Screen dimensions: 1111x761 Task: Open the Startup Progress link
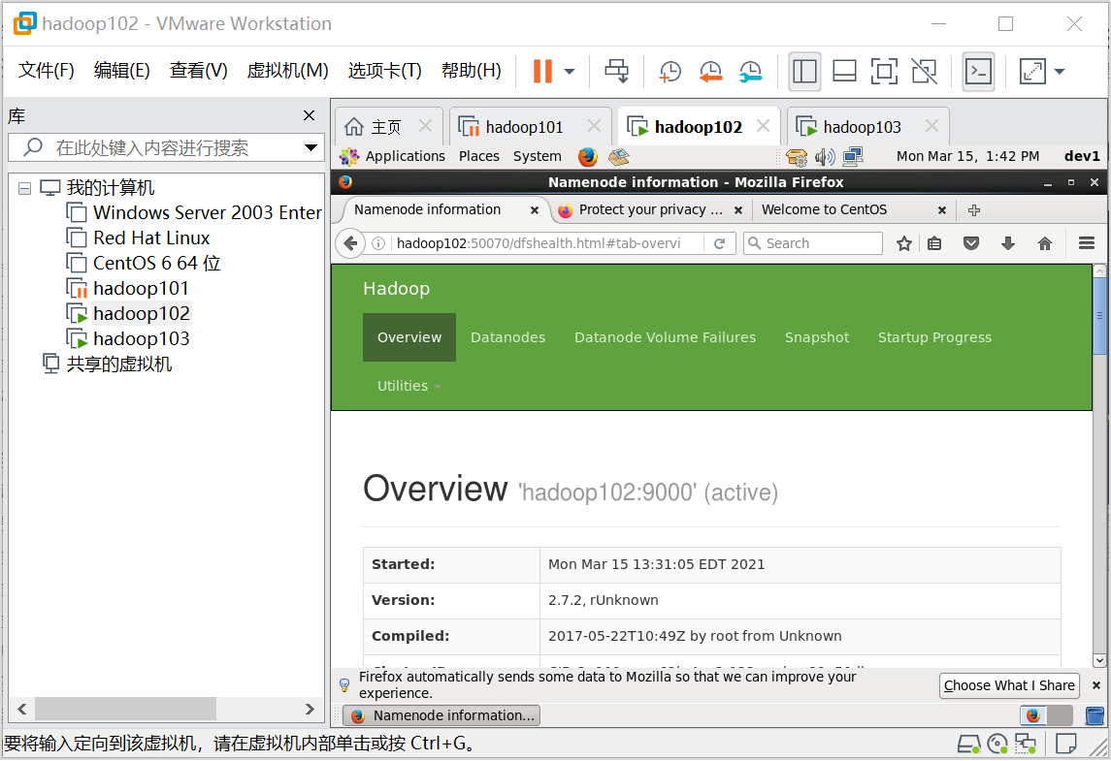coord(934,337)
